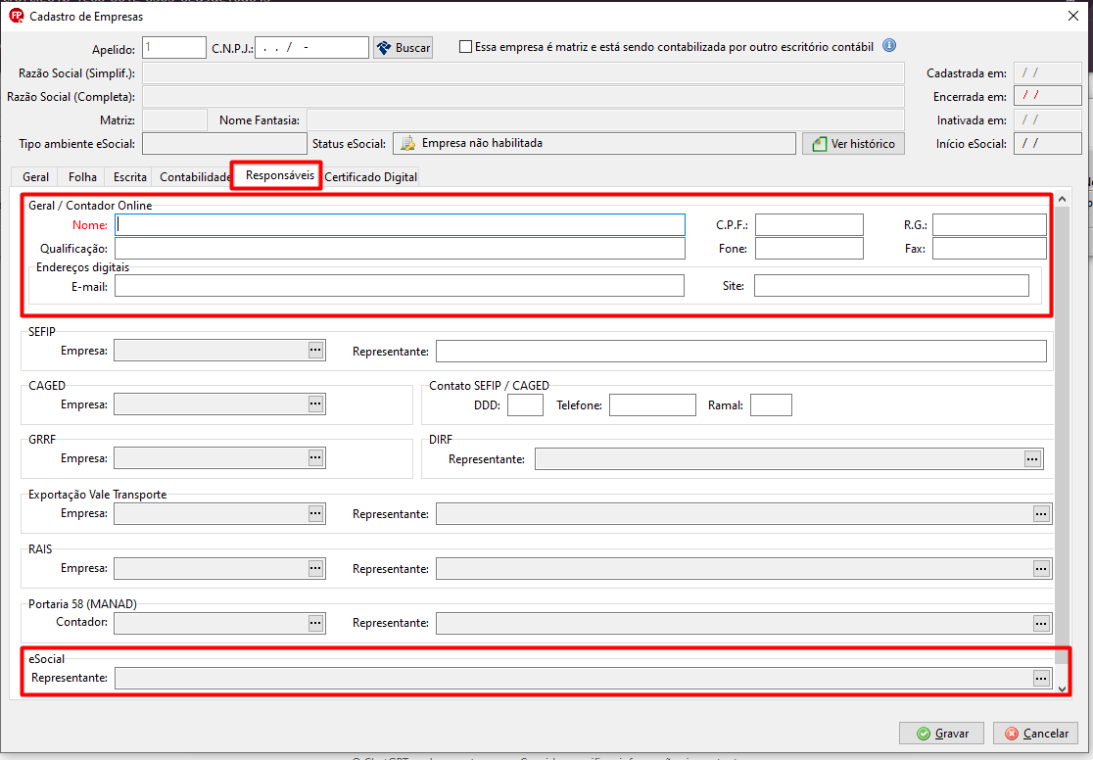Open GRRF Empresa lookup ellipsis button
1093x760 pixels.
coord(315,458)
